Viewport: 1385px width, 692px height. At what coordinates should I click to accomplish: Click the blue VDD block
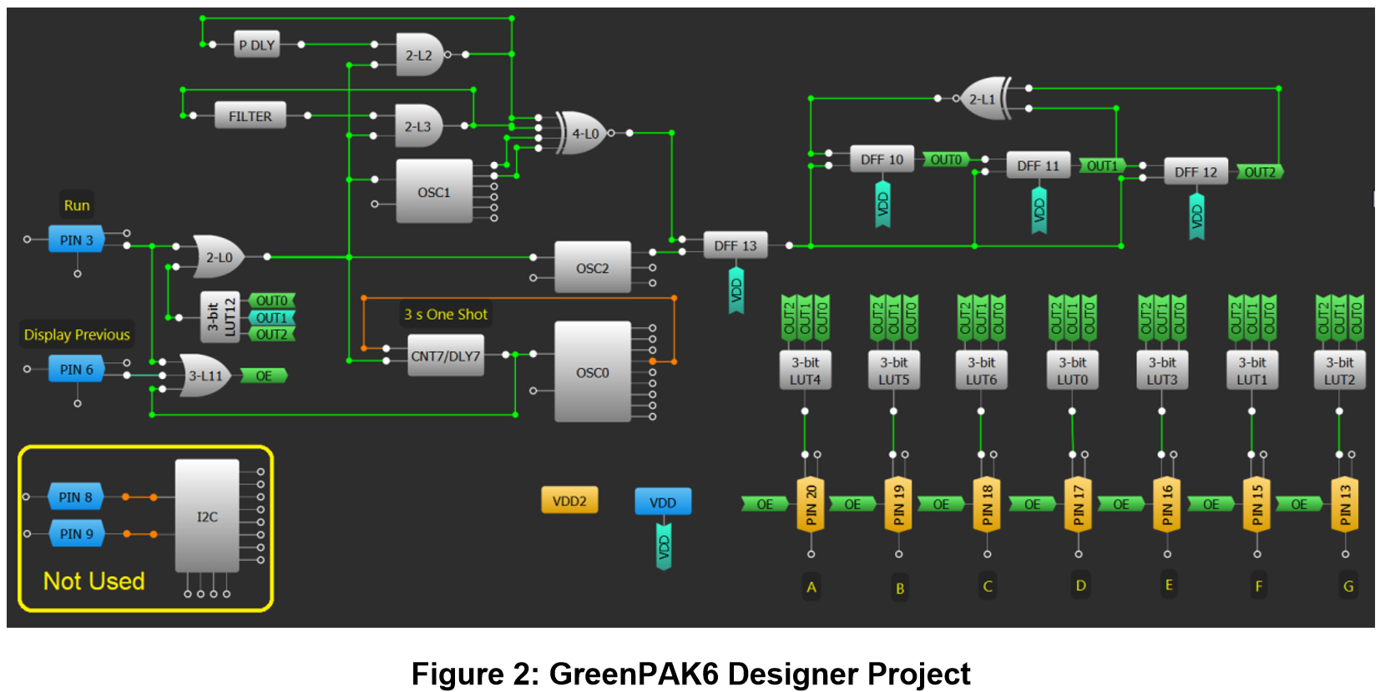click(663, 503)
